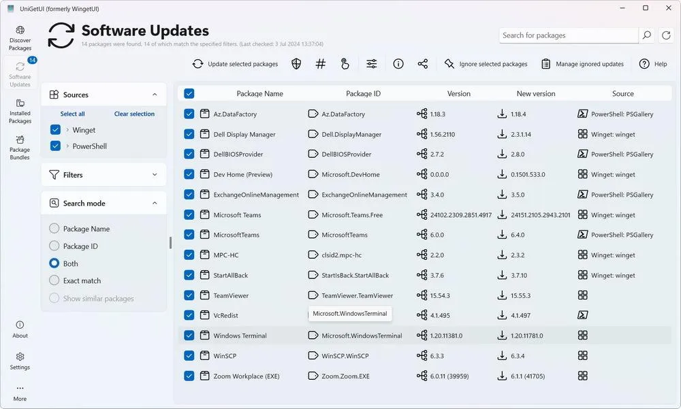
Task: Open Discover Packages page
Action: pos(20,38)
